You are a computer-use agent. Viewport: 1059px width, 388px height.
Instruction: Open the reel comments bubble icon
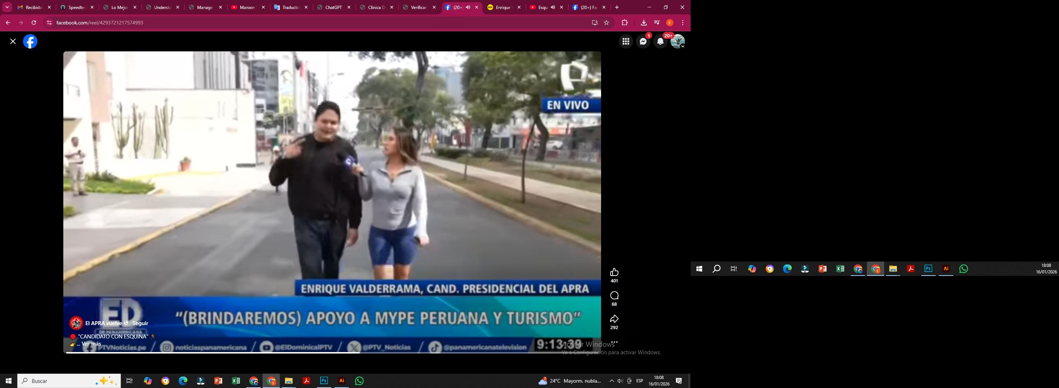(614, 296)
